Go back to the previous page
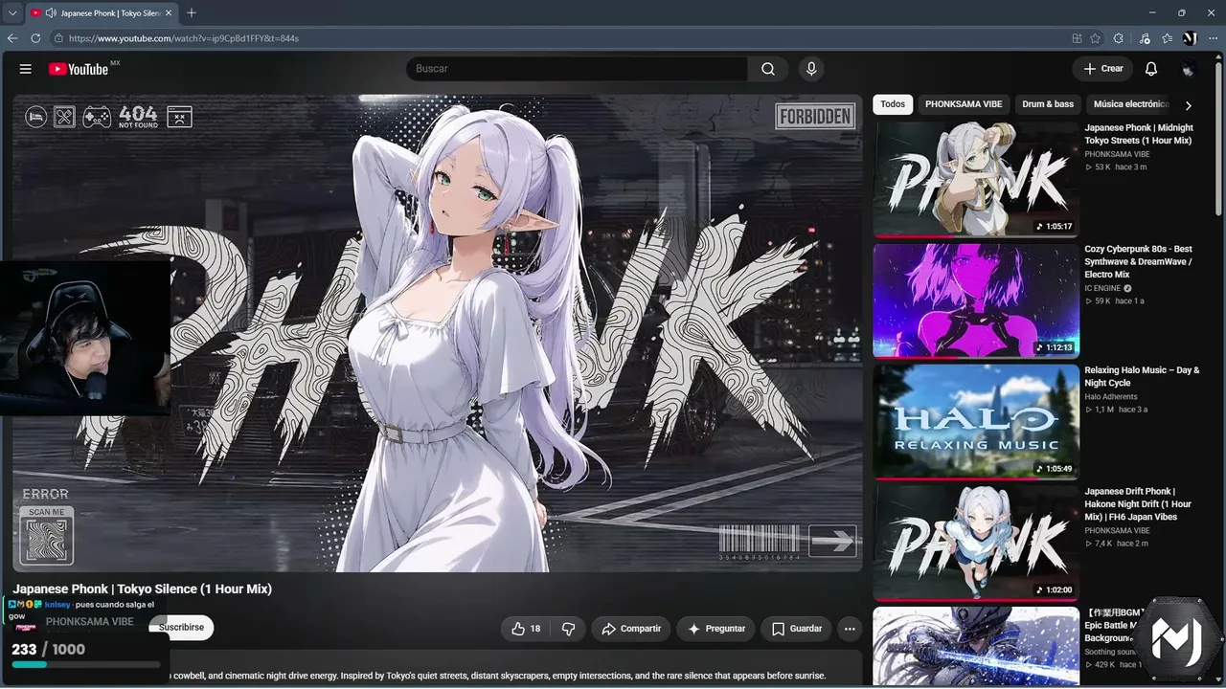 [12, 38]
